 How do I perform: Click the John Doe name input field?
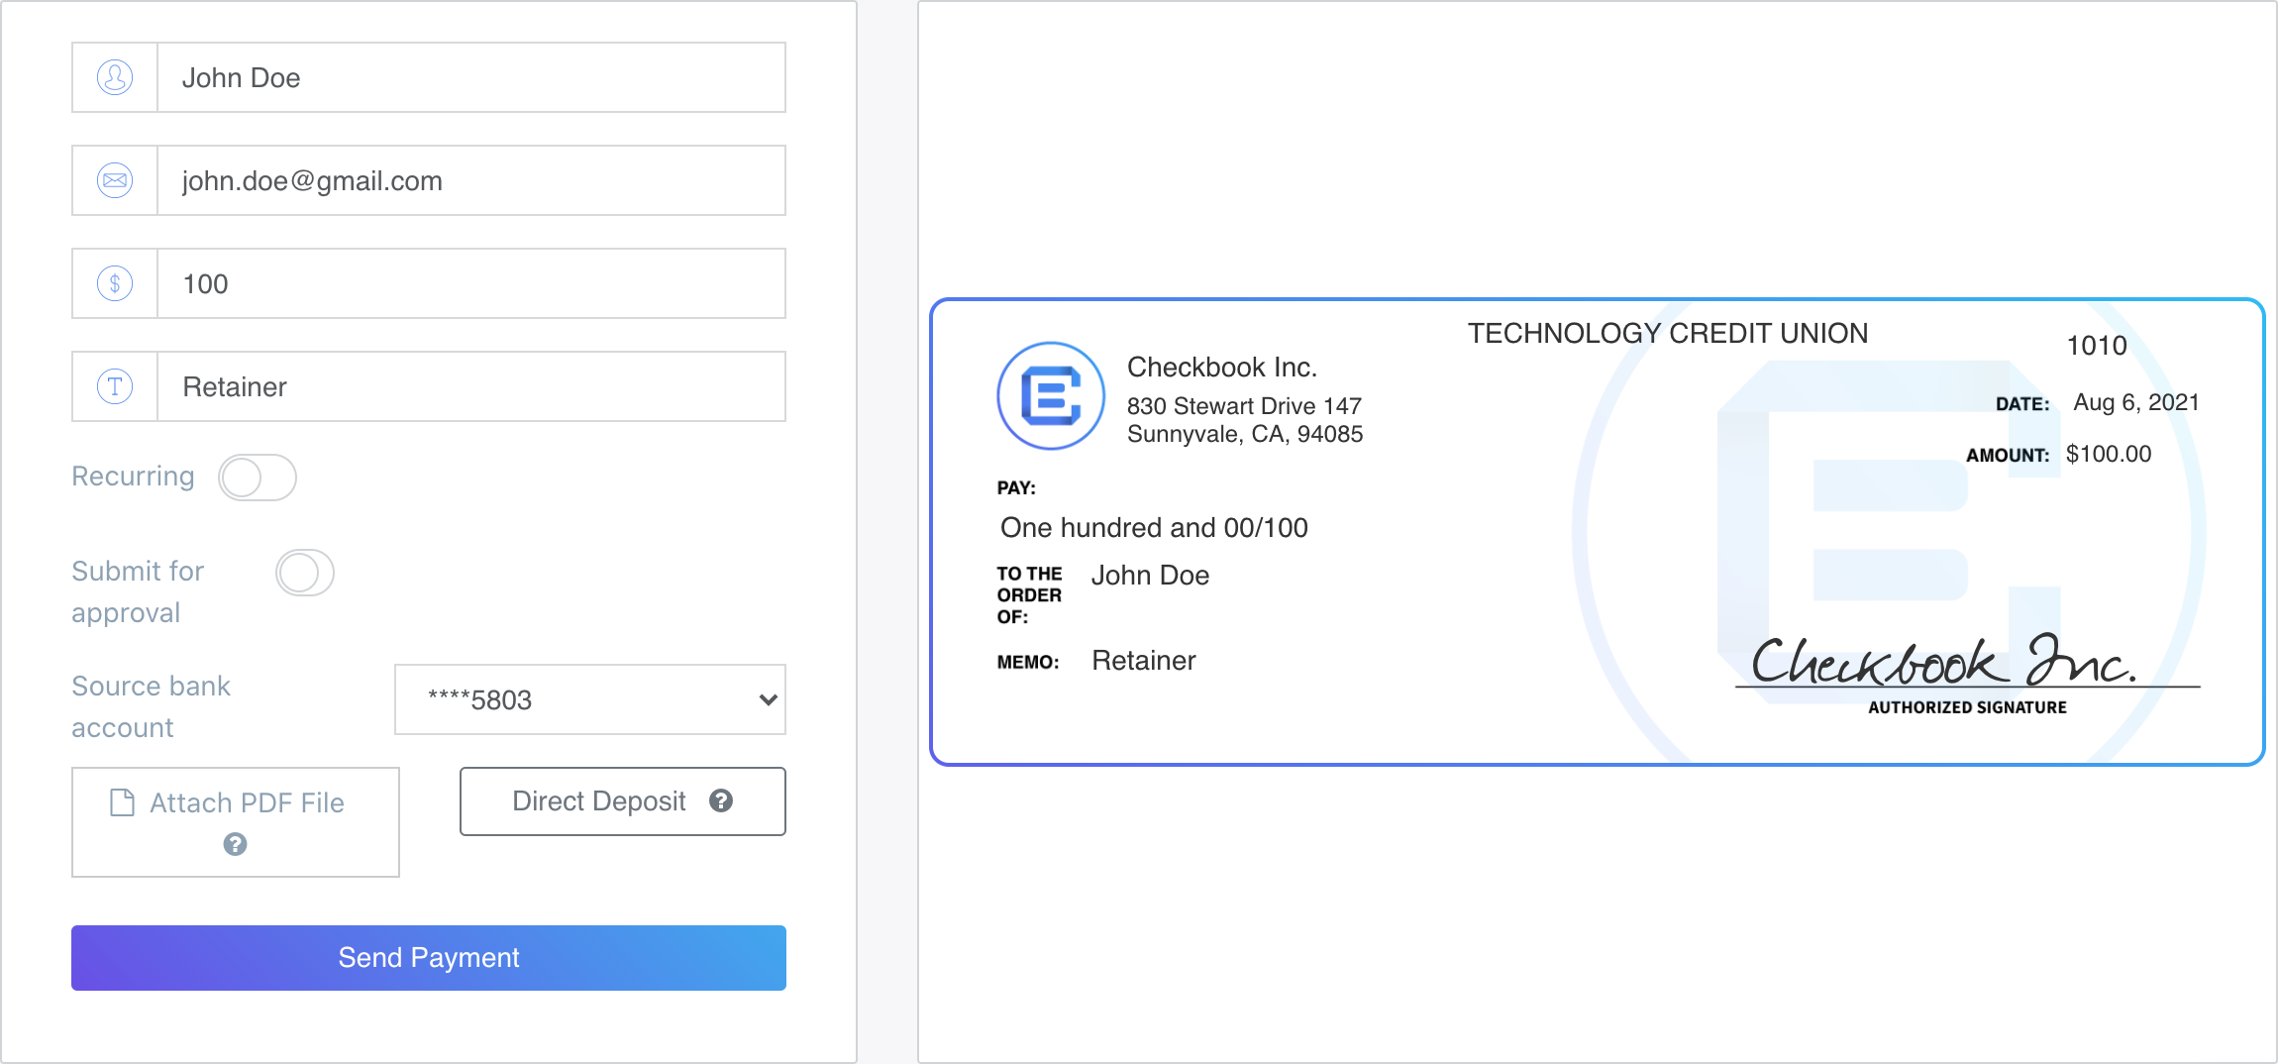tap(471, 77)
